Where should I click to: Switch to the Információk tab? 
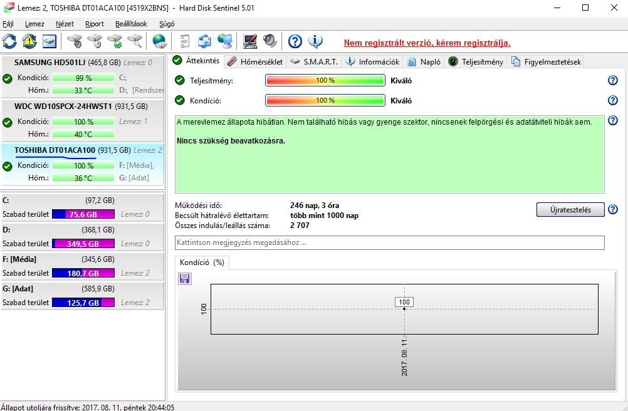(373, 61)
